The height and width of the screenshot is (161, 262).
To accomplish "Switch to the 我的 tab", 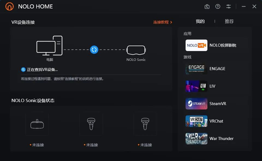I will [200, 22].
